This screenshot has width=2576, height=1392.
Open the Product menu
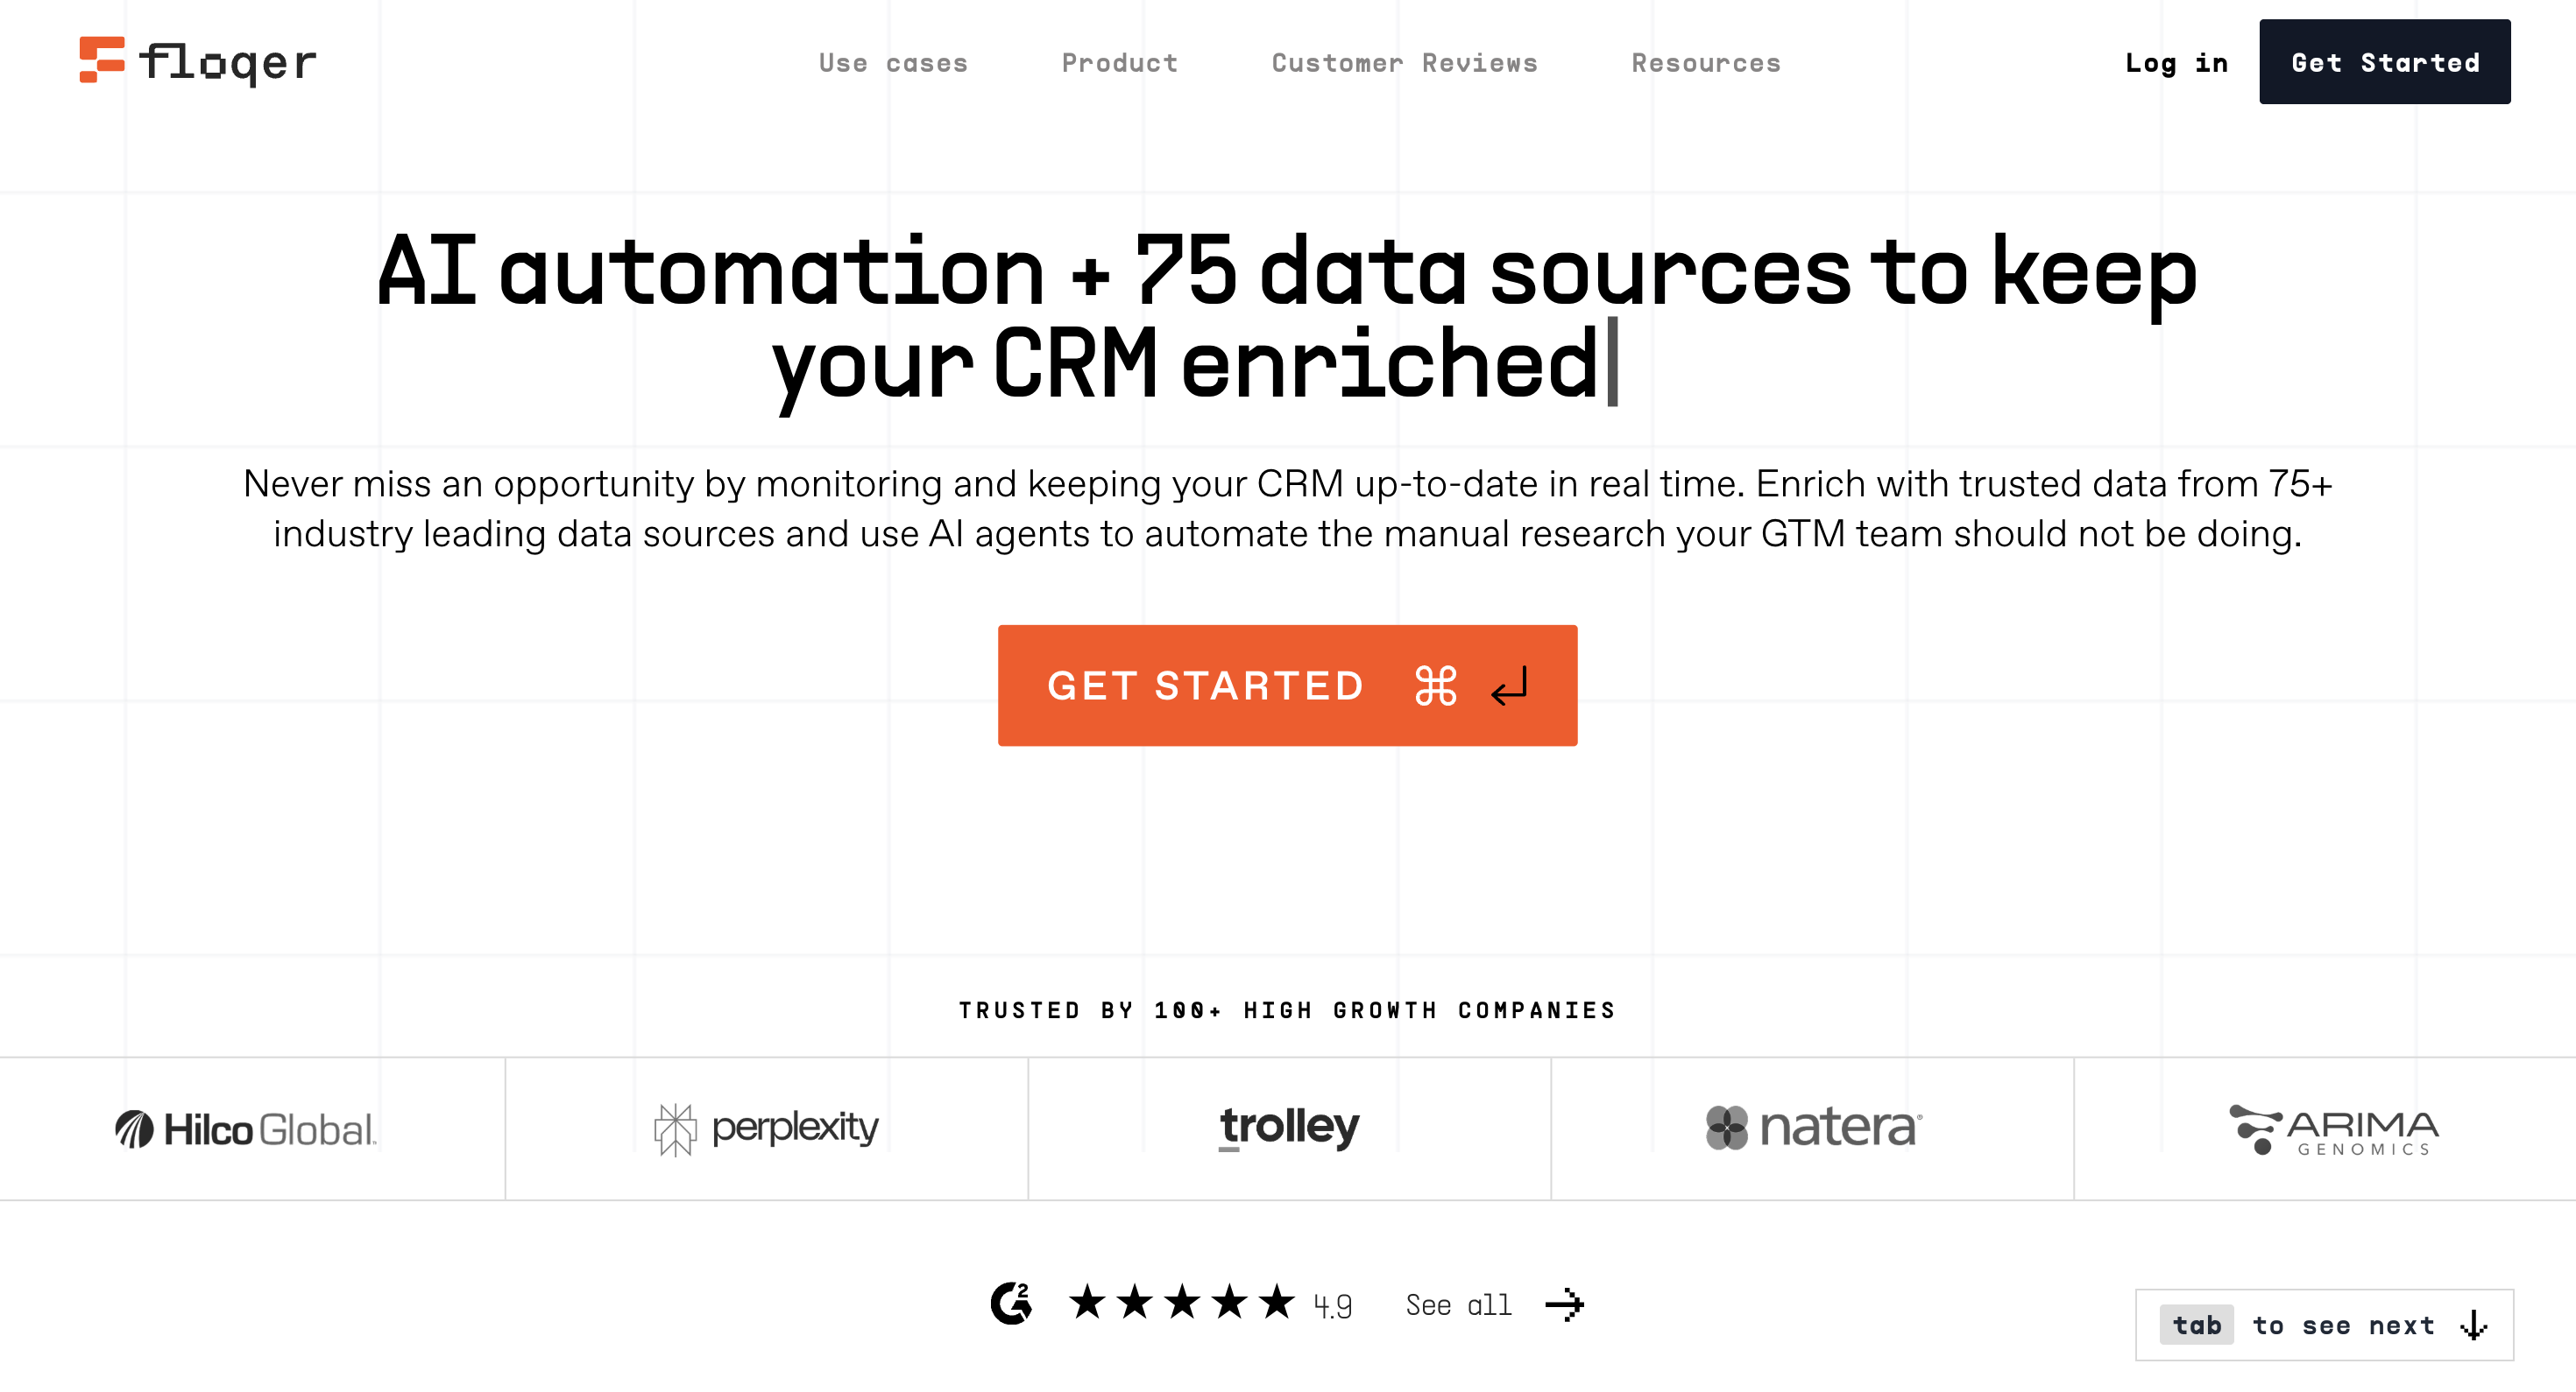click(1120, 63)
